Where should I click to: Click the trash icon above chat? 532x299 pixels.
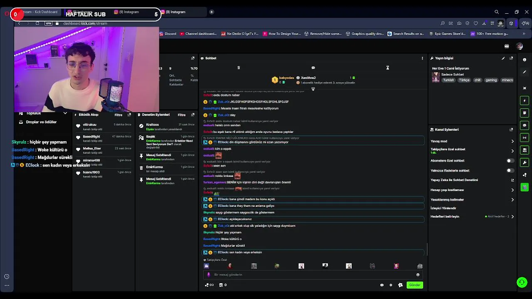[239, 68]
